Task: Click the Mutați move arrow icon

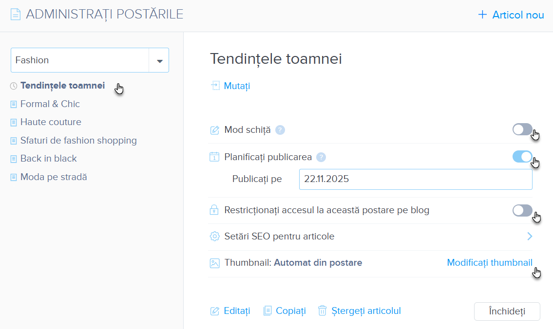Action: 215,86
